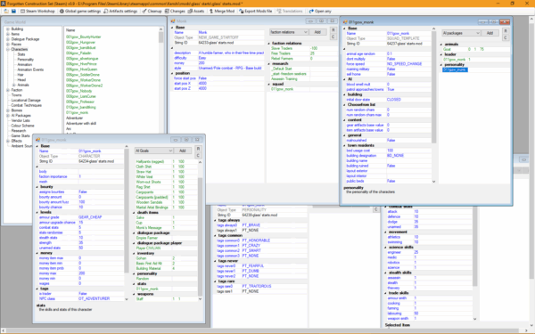The width and height of the screenshot is (535, 334).
Task: Click the C button in the Monk window
Action: [333, 37]
